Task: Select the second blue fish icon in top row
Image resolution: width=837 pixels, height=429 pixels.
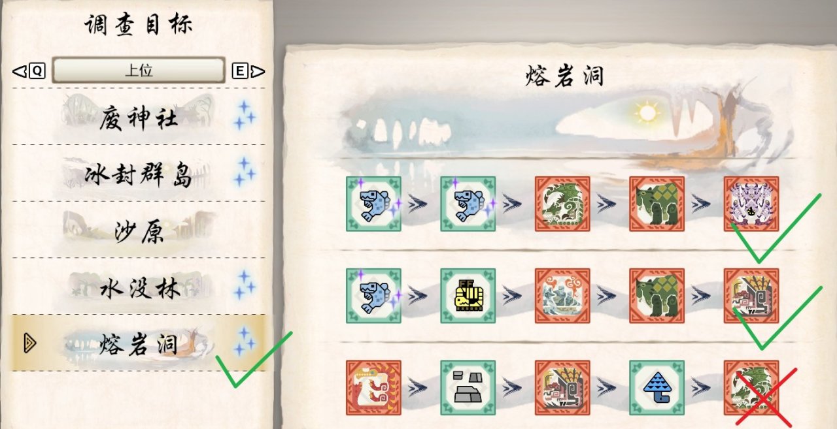Action: [x=468, y=204]
